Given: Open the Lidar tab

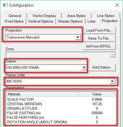Looking at the screenshot, I should point(91,21).
